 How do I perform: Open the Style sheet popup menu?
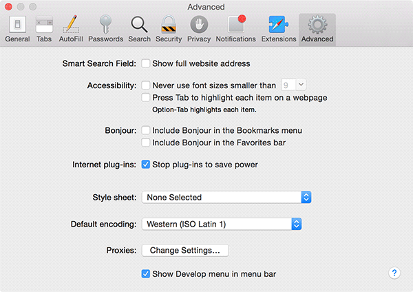tap(226, 197)
